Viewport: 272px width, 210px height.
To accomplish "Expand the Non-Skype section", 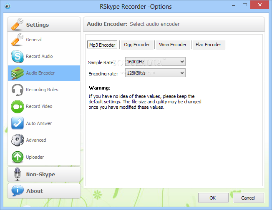I will coord(44,174).
